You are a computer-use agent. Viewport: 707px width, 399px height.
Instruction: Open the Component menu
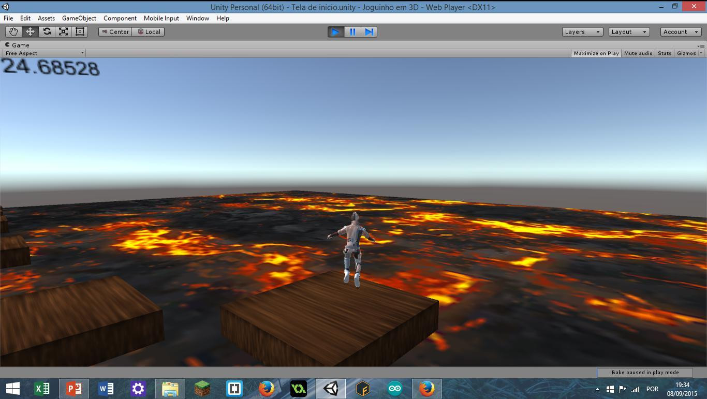120,18
